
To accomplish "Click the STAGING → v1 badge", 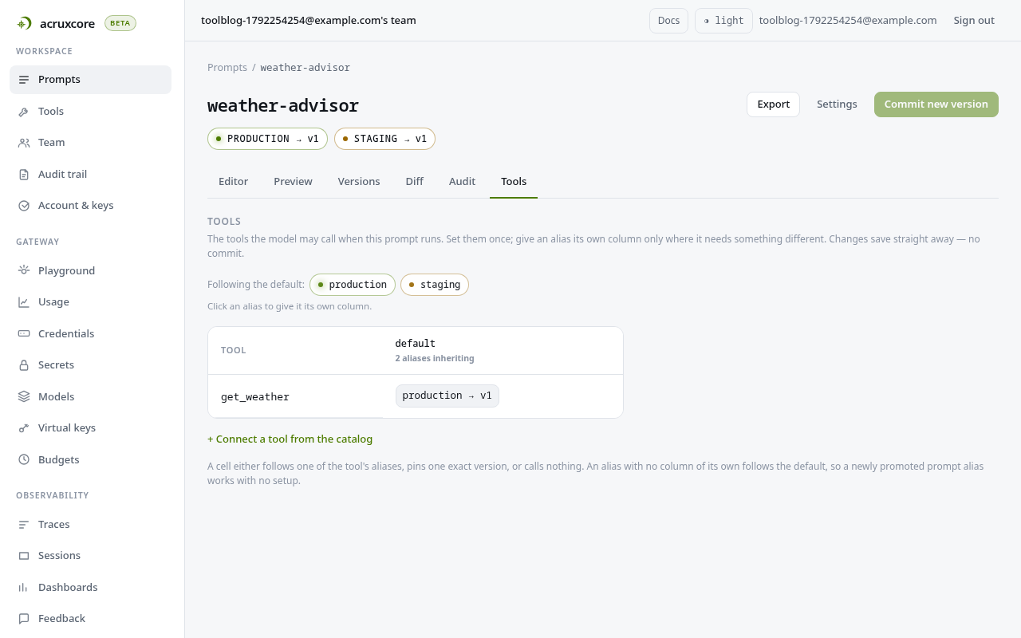I will click(384, 139).
